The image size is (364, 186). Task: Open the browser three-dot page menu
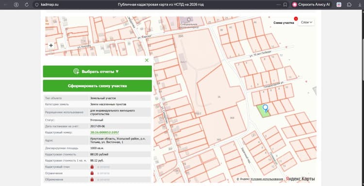tap(279, 5)
